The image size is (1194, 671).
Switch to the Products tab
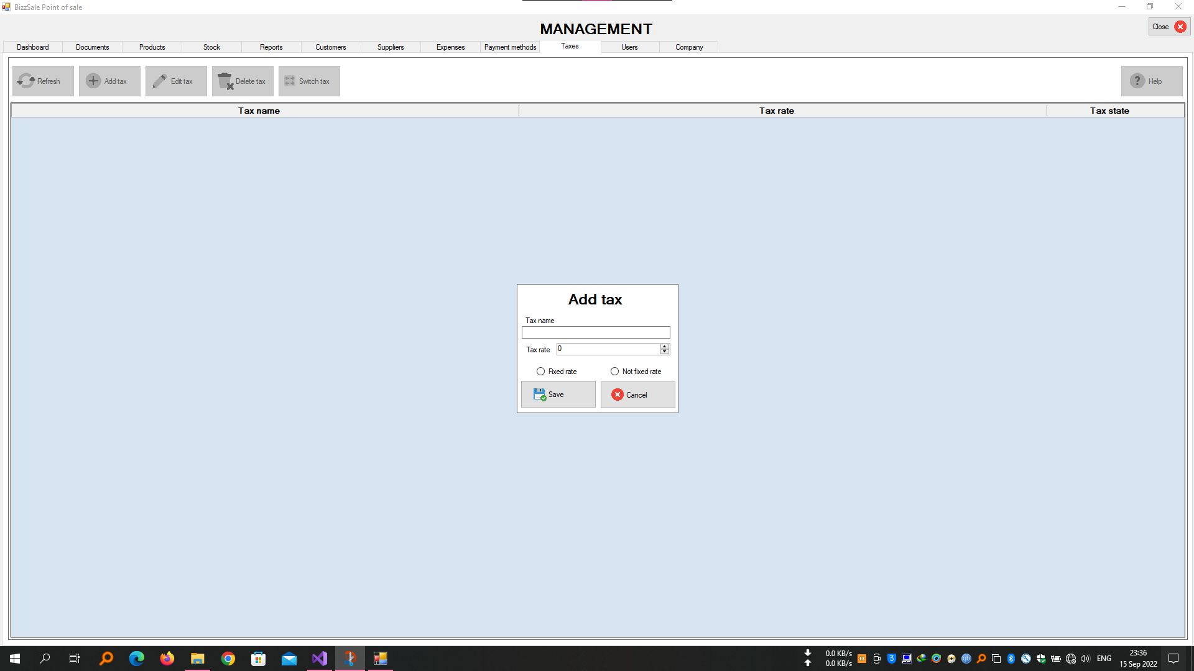152,47
